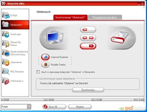Open the E-Mail sidebar entry label
This screenshot has width=147, height=112.
(14, 15)
